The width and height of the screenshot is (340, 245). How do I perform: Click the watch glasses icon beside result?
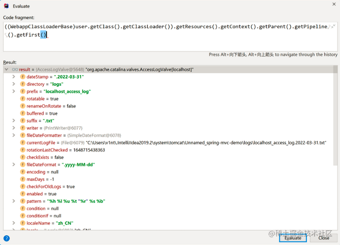(15, 70)
